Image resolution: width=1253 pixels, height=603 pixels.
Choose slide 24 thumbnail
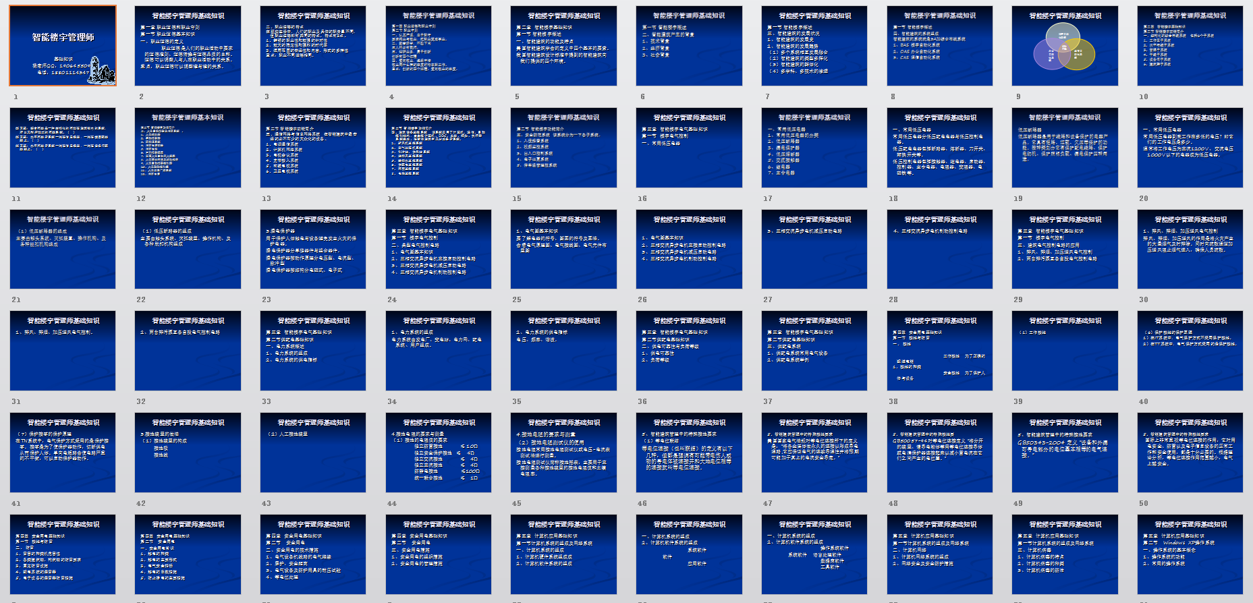tap(439, 249)
